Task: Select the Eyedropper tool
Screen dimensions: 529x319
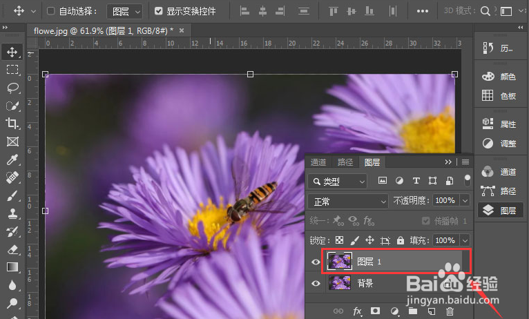Action: (x=12, y=159)
